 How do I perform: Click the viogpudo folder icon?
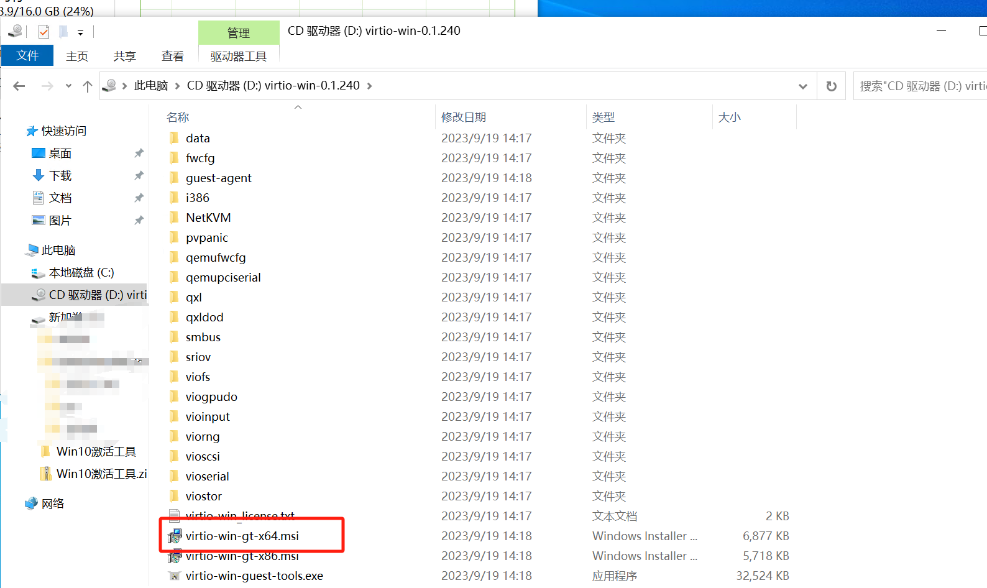click(174, 397)
